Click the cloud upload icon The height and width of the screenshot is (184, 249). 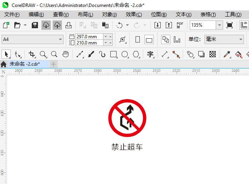pos(57,25)
